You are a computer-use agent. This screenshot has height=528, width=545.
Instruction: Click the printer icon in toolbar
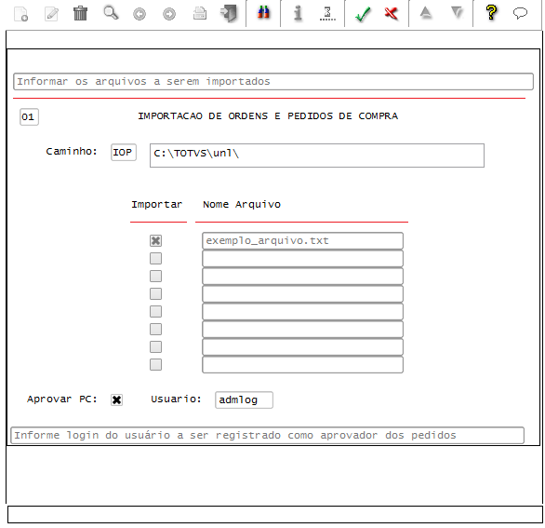tap(200, 14)
